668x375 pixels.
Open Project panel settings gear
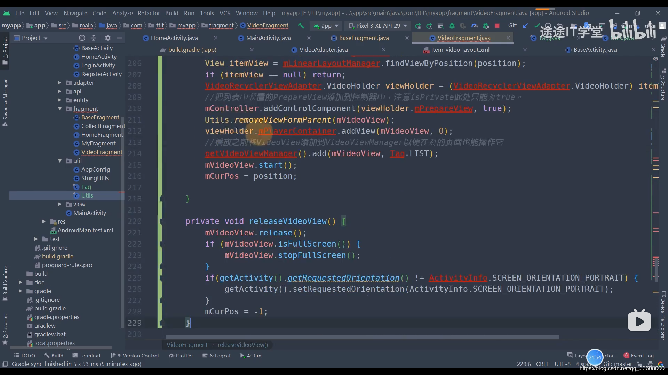click(108, 38)
